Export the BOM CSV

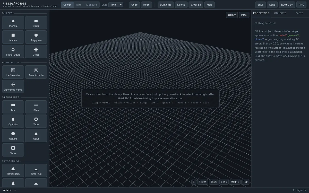287,5
